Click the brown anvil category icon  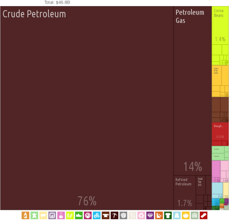106,215
